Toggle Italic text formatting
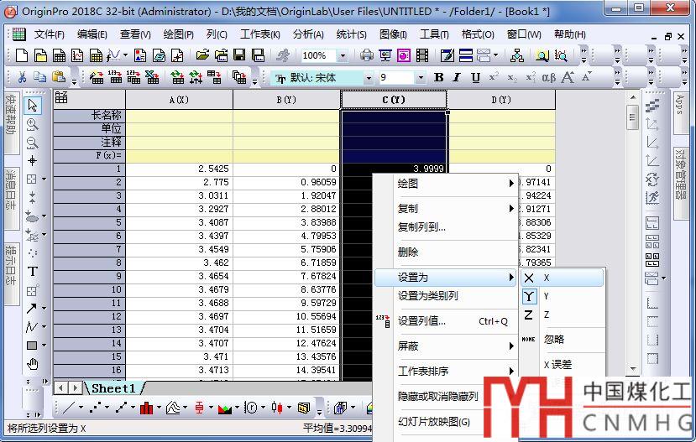696x442 pixels. click(458, 77)
